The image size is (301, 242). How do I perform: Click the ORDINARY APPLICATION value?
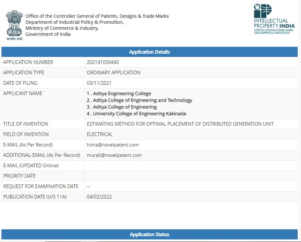click(x=113, y=72)
